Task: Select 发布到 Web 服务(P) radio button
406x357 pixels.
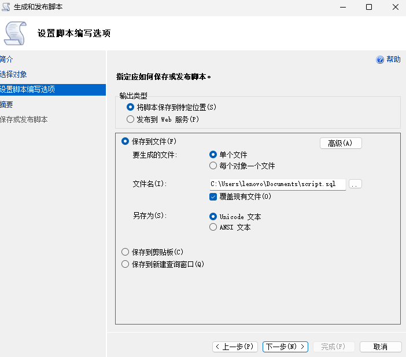Action: pyautogui.click(x=130, y=119)
